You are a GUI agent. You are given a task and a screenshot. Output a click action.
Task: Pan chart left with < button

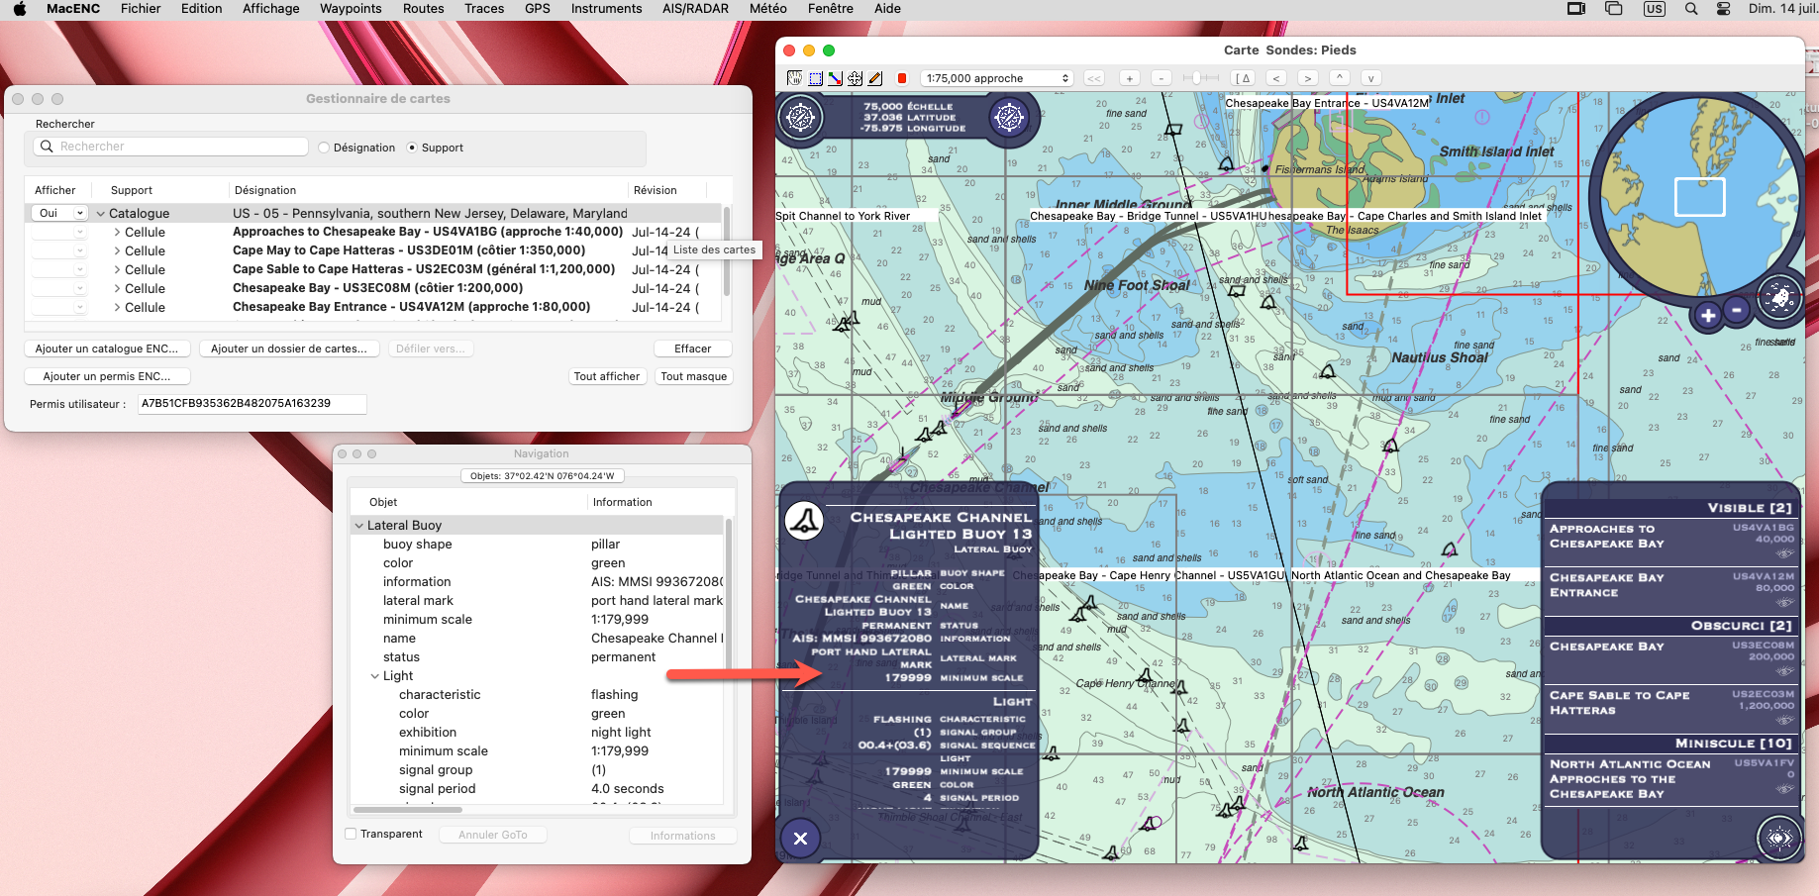pyautogui.click(x=1276, y=78)
